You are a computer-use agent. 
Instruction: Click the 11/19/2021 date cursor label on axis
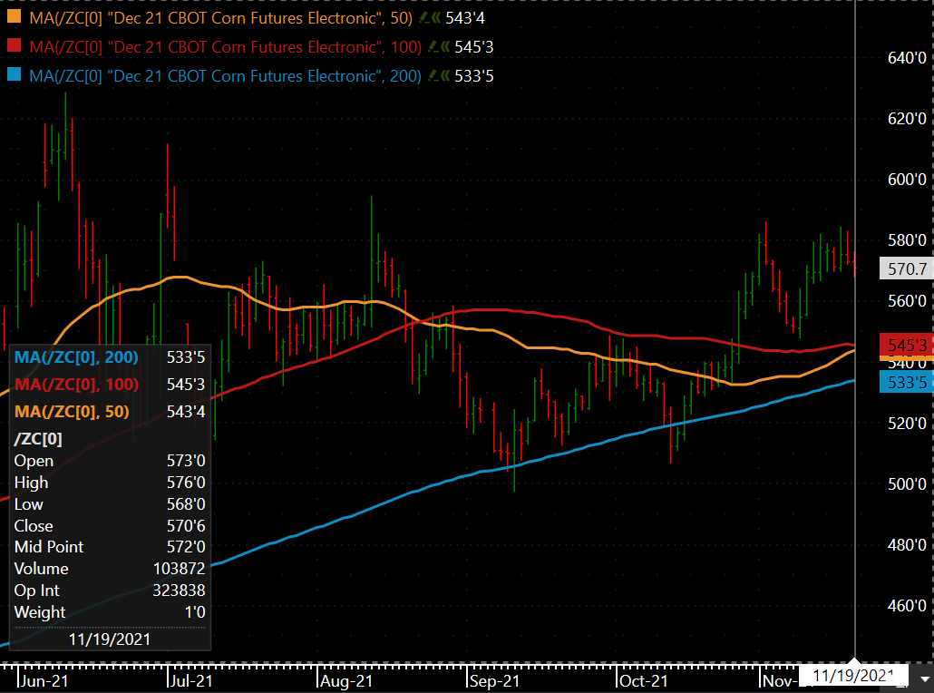point(853,676)
